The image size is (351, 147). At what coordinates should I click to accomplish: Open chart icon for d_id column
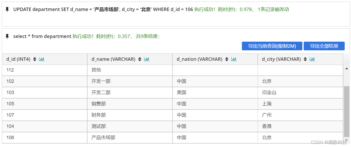coord(42,59)
